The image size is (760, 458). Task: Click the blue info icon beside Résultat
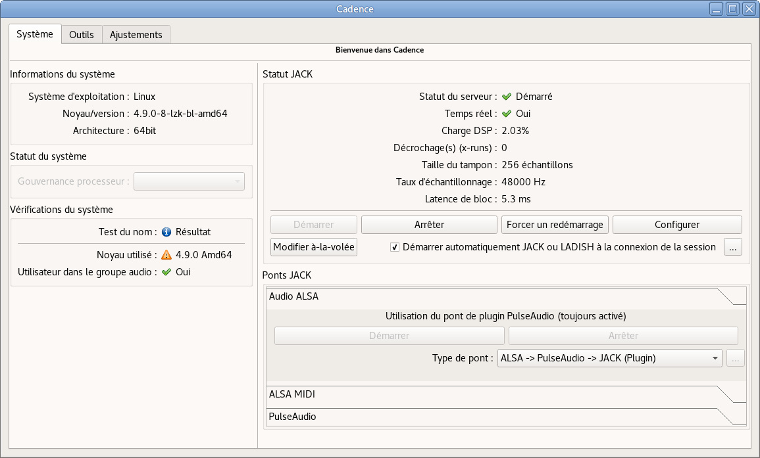click(x=166, y=232)
